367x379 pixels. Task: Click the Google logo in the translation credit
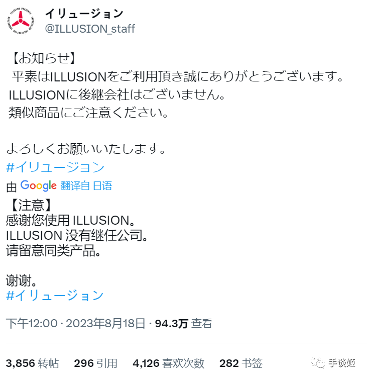pyautogui.click(x=38, y=185)
